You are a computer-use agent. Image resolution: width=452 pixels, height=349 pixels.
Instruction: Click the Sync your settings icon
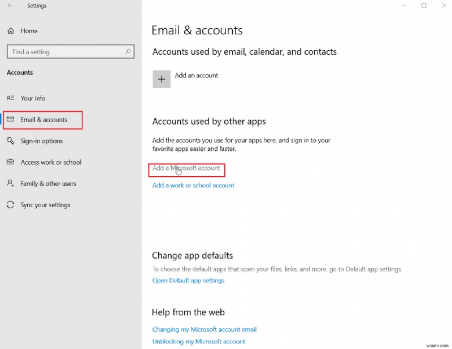(10, 205)
